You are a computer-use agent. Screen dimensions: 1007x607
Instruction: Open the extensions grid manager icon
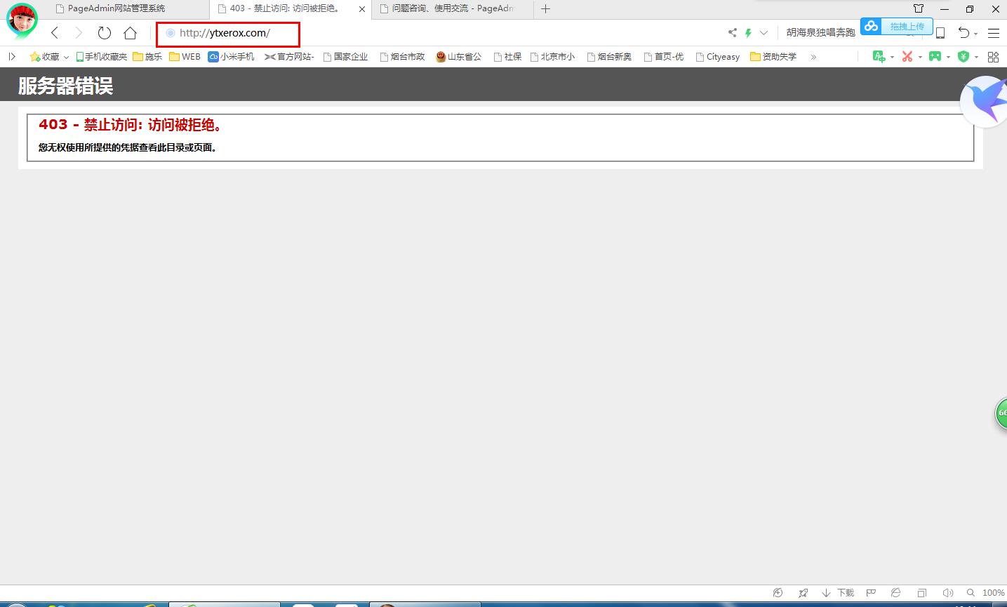click(993, 57)
